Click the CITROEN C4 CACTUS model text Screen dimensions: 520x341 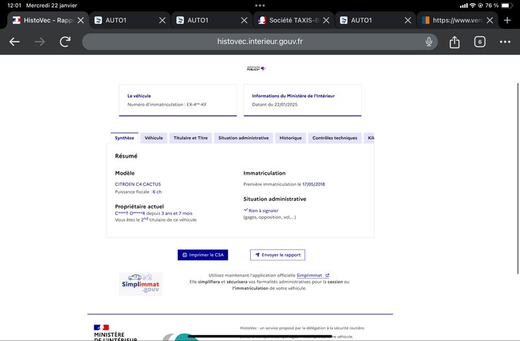click(x=138, y=184)
